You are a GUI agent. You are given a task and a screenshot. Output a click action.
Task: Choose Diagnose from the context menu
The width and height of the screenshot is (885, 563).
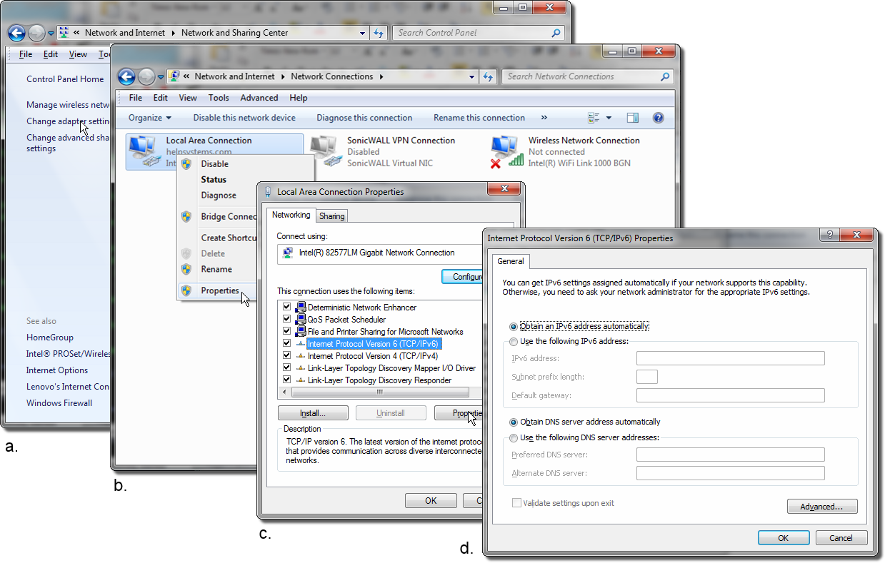[x=218, y=196]
